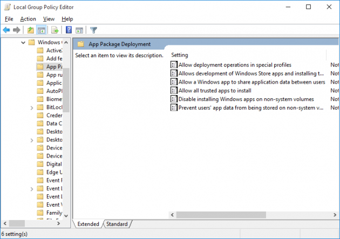Open the Action menu
Image resolution: width=340 pixels, height=239 pixels.
28,19
